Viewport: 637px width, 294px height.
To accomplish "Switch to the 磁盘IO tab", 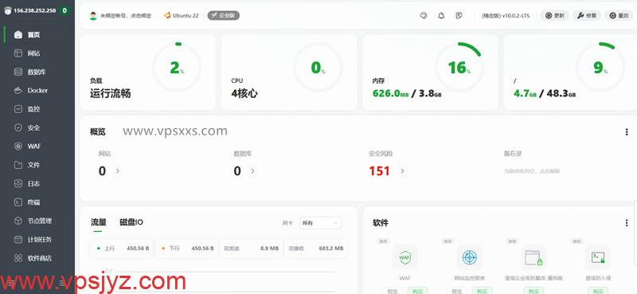I will click(x=131, y=222).
